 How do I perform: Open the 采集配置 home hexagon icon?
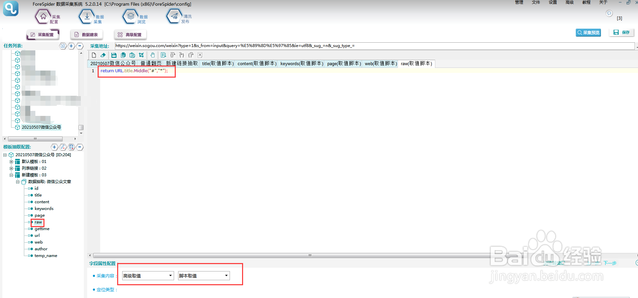tap(43, 16)
